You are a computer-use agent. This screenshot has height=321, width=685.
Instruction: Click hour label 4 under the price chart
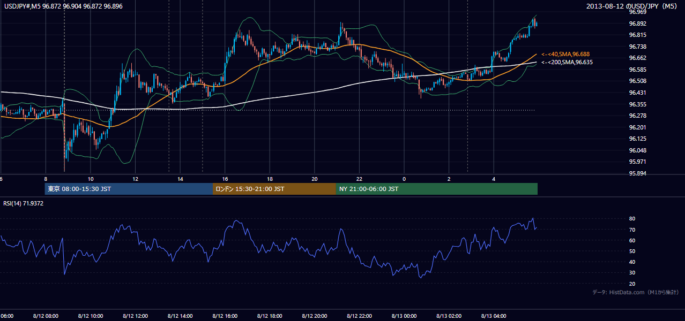pos(494,179)
